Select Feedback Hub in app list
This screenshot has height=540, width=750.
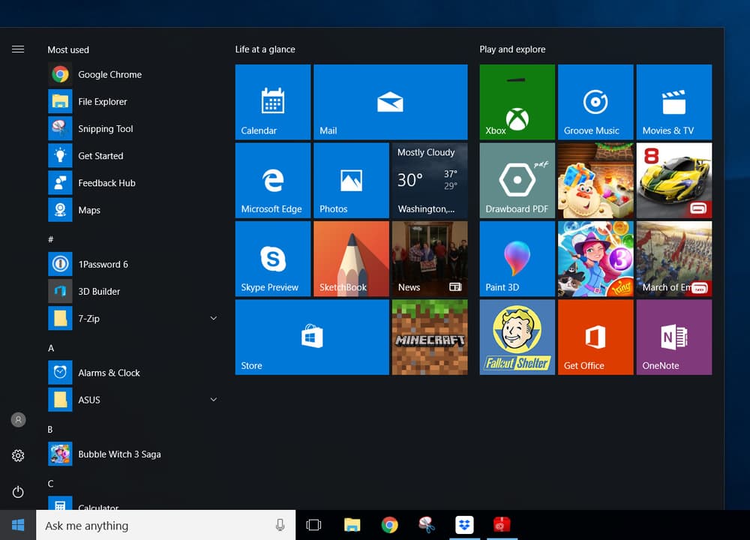(x=133, y=183)
